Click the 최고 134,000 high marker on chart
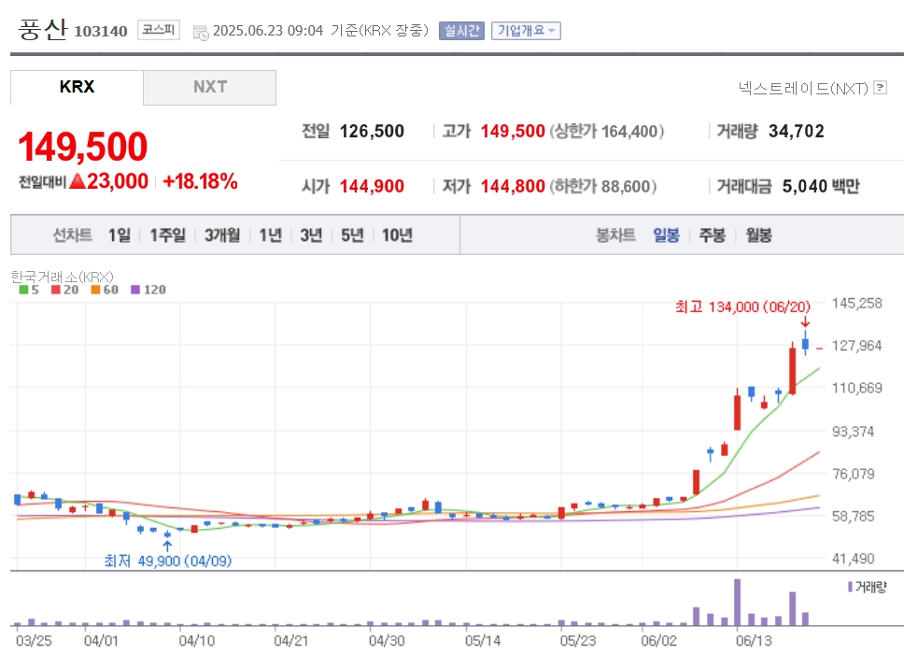Viewport: 904px width, 655px height. pyautogui.click(x=742, y=306)
